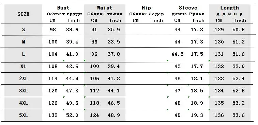Click the bust value 47.3 inch
This screenshot has height=125, width=258.
coord(72,91)
